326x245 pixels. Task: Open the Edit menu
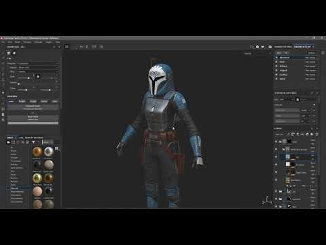[x=10, y=42]
